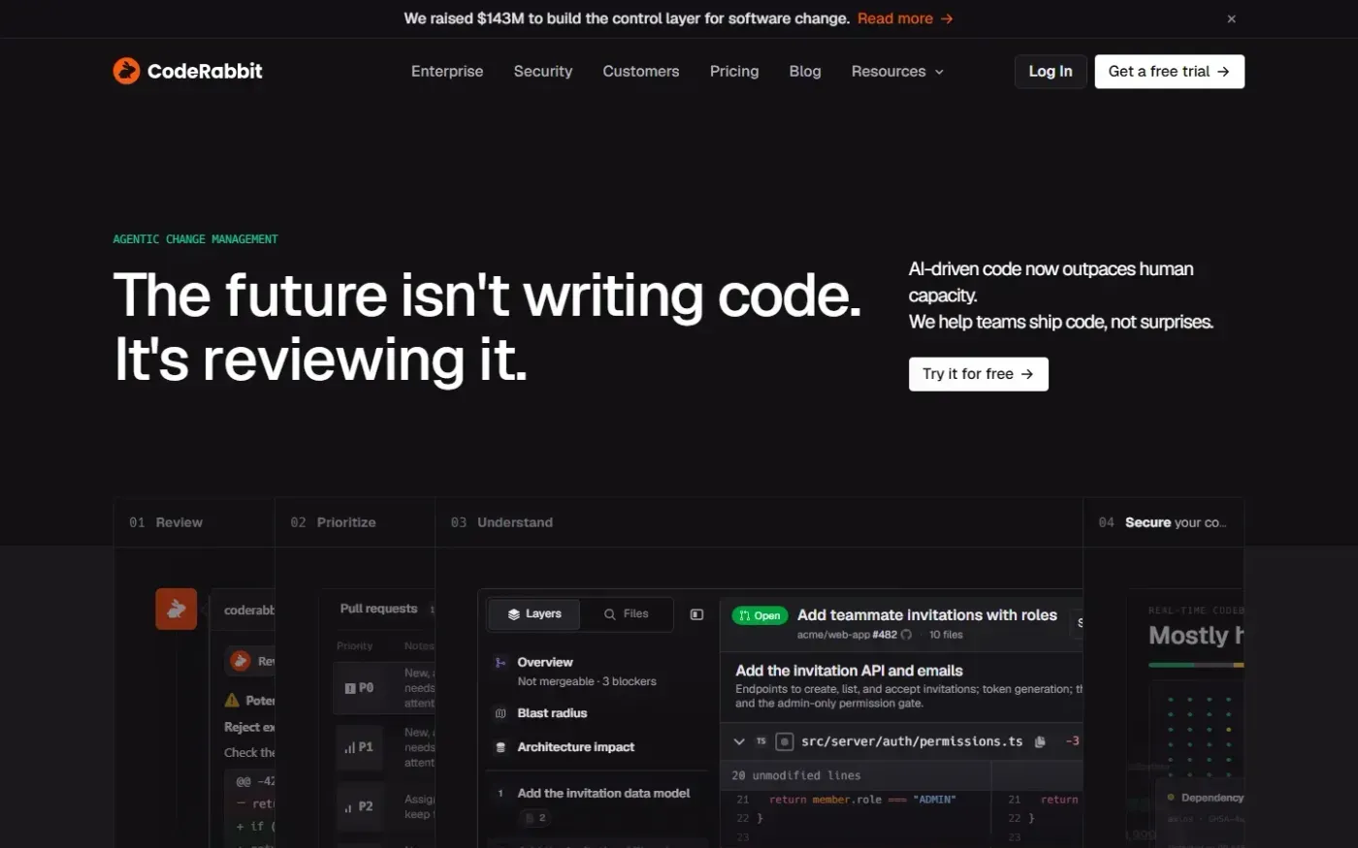Click the acme/web-app #482 repository text
The height and width of the screenshot is (848, 1358).
click(x=847, y=635)
